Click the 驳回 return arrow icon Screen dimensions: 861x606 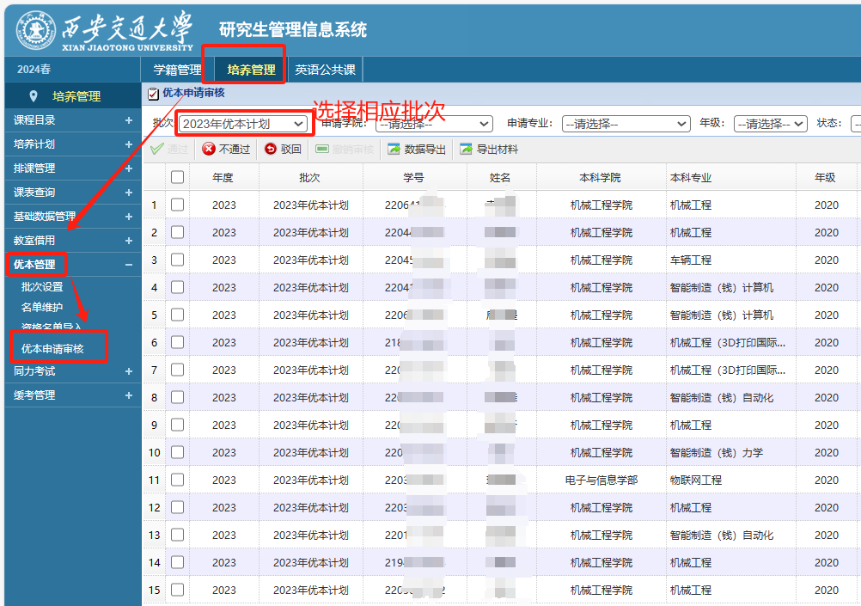coord(271,149)
